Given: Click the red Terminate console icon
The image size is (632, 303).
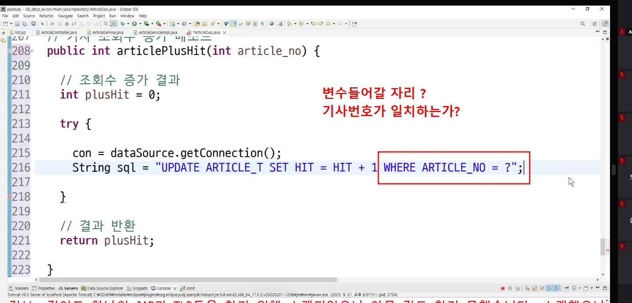Looking at the screenshot, I should coord(503,288).
